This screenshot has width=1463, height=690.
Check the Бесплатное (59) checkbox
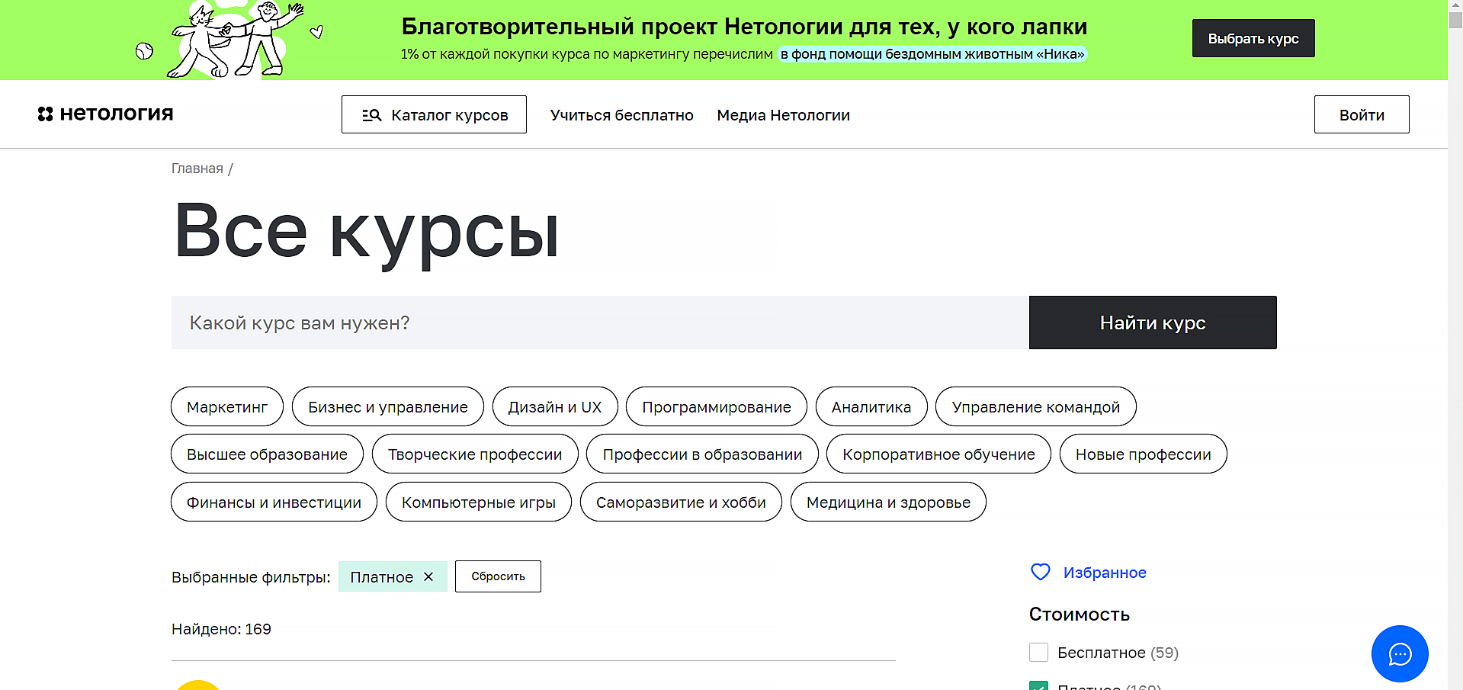(1038, 652)
